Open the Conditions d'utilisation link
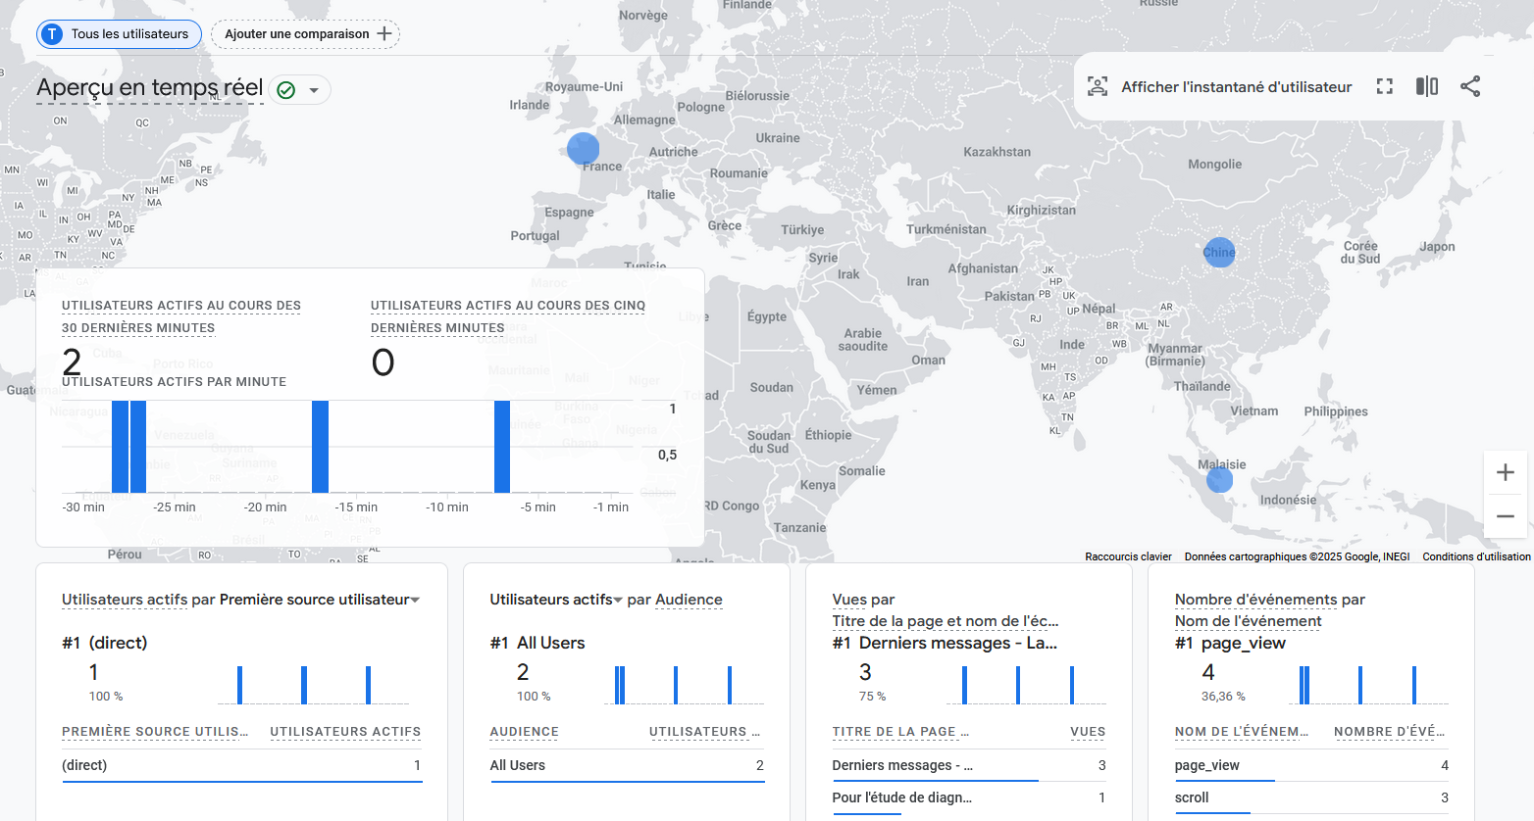 tap(1476, 556)
